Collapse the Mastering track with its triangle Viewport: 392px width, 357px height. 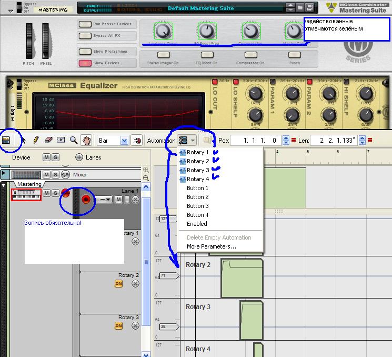point(4,185)
